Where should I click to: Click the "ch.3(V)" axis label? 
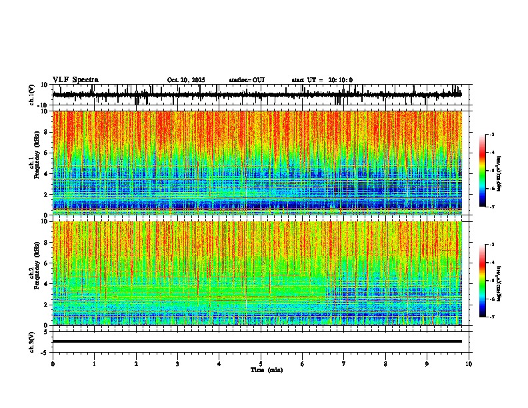coord(32,342)
